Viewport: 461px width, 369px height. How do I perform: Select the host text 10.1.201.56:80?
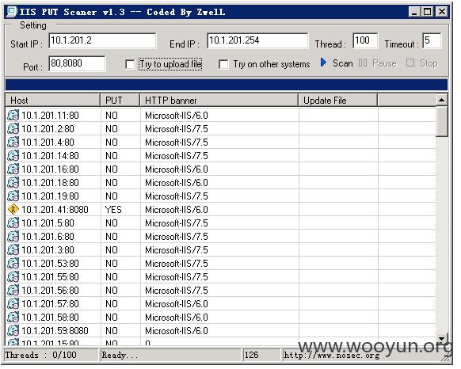pos(50,291)
